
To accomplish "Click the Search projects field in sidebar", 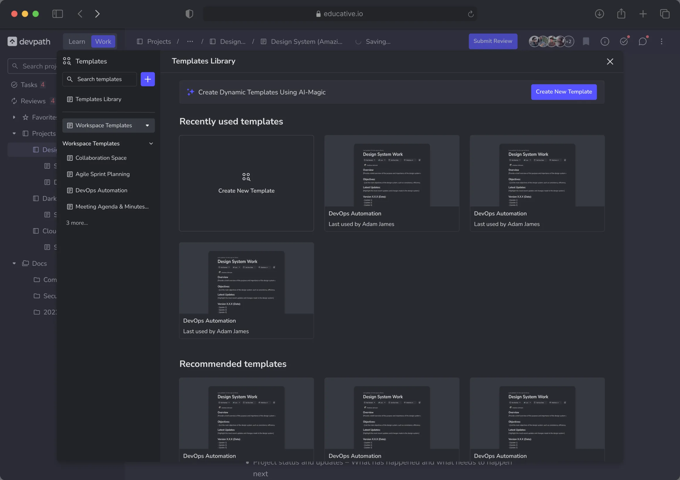I will point(33,66).
